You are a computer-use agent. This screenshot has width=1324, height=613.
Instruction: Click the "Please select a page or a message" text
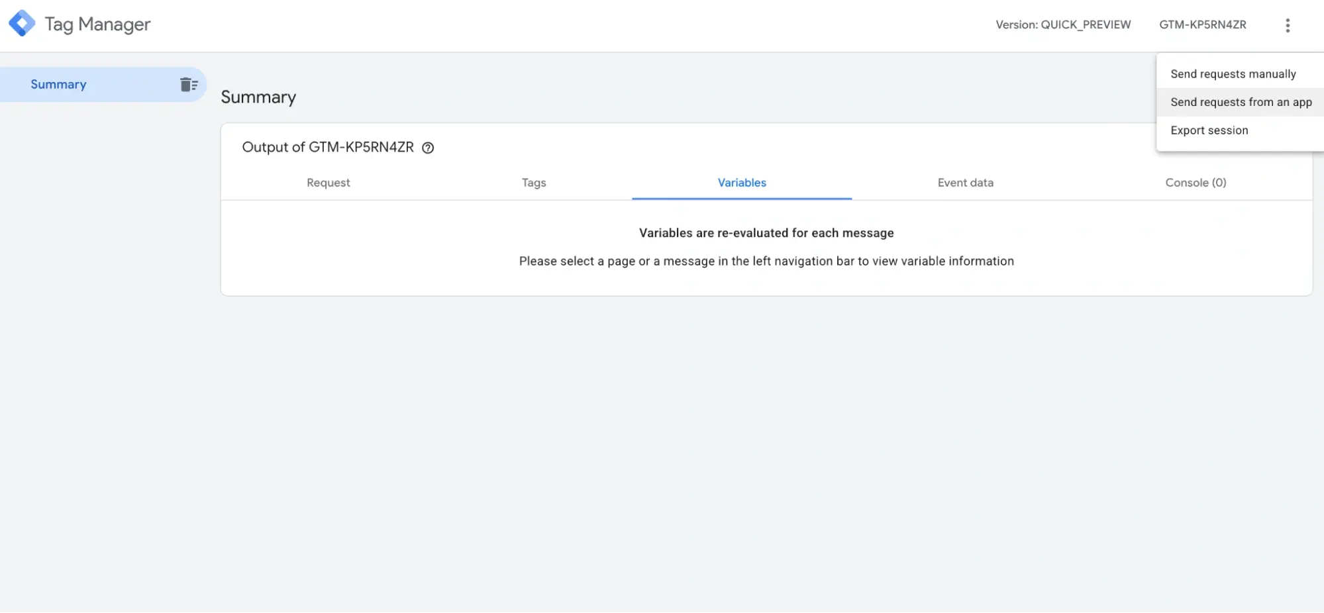766,261
